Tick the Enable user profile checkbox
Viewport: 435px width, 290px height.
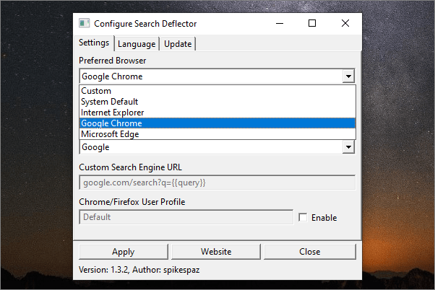point(303,217)
